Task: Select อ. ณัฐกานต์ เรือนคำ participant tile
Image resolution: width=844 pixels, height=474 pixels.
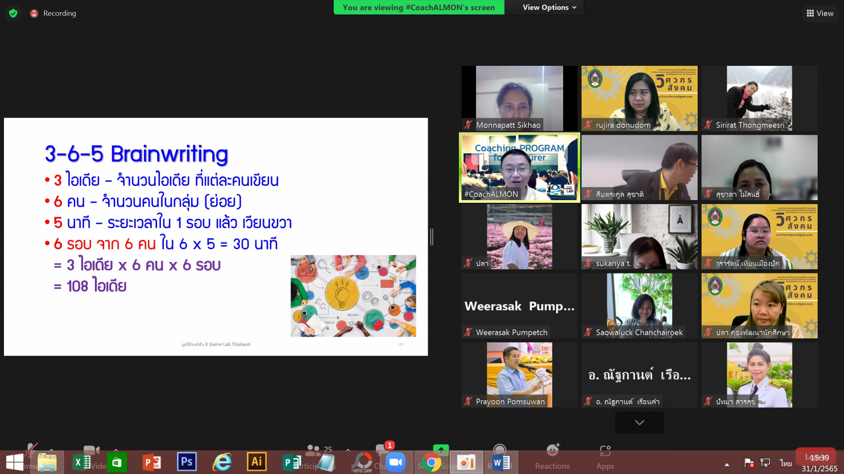Action: click(639, 375)
